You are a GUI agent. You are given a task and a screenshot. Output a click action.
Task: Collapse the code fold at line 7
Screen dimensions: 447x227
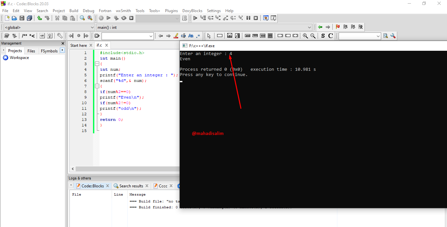click(x=97, y=86)
